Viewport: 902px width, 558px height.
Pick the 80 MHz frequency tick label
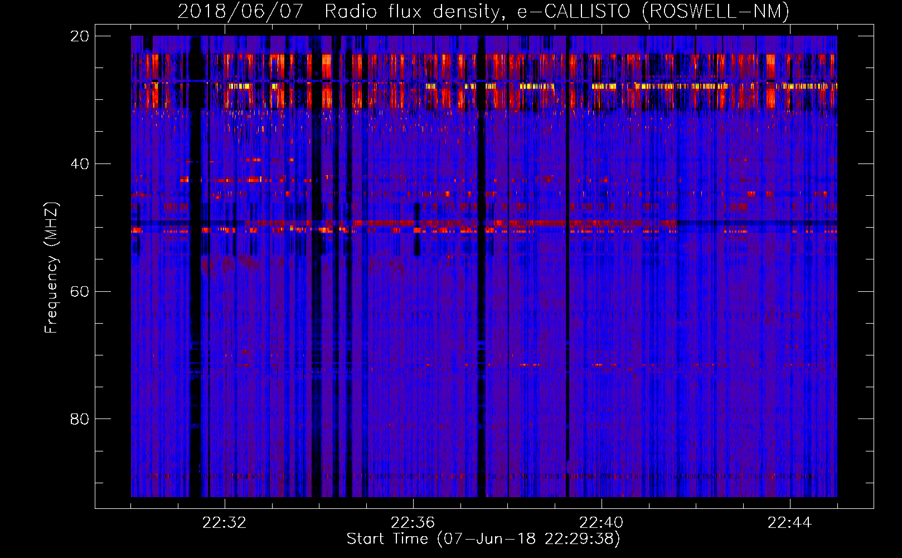tap(79, 419)
